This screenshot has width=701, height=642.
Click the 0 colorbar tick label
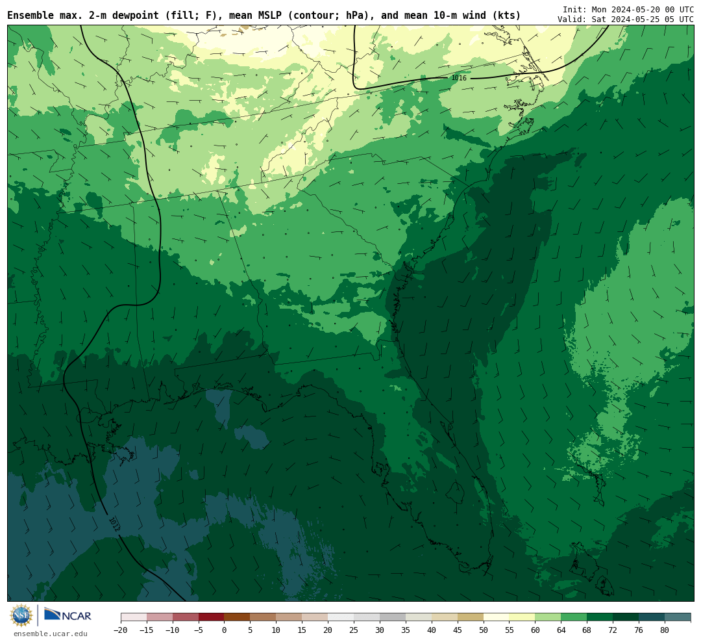tap(225, 630)
